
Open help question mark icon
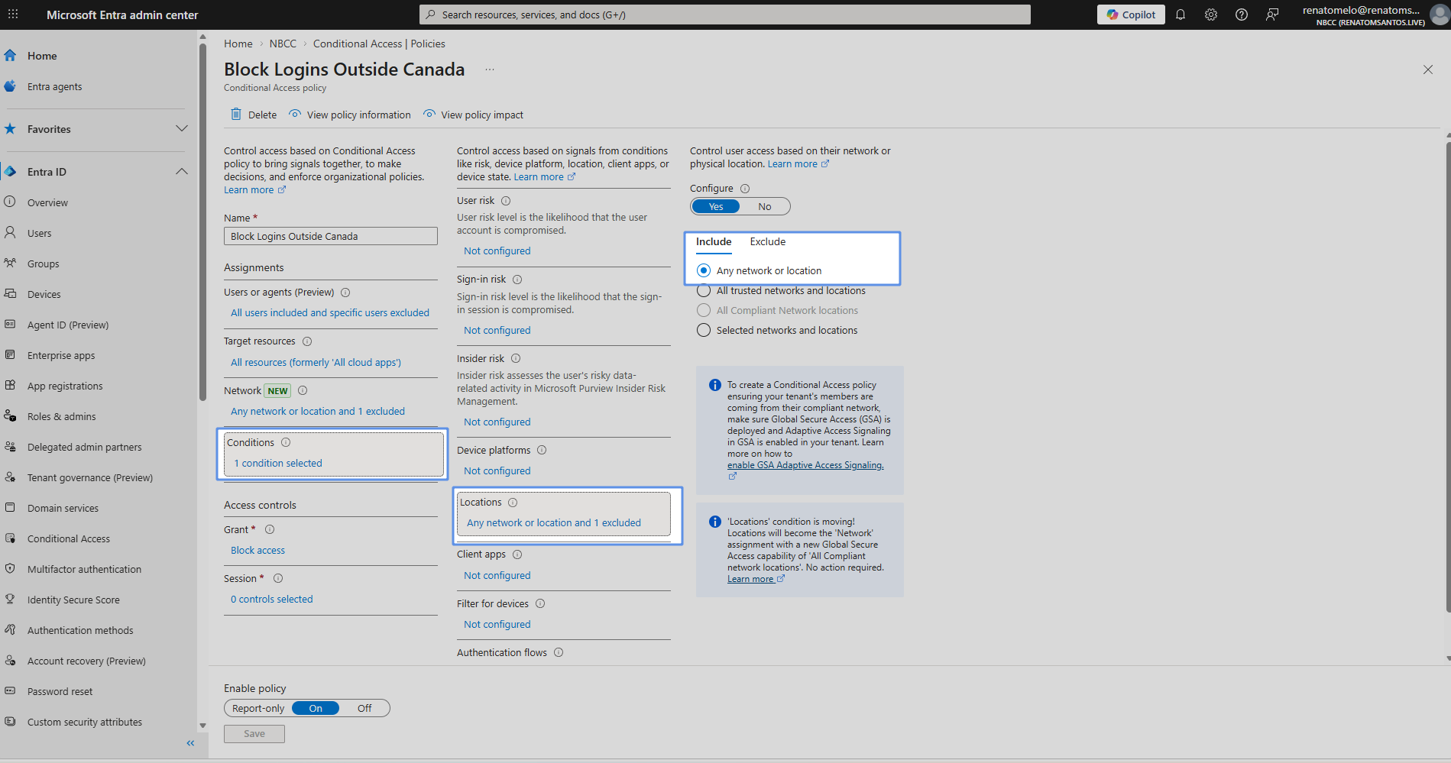point(1242,15)
